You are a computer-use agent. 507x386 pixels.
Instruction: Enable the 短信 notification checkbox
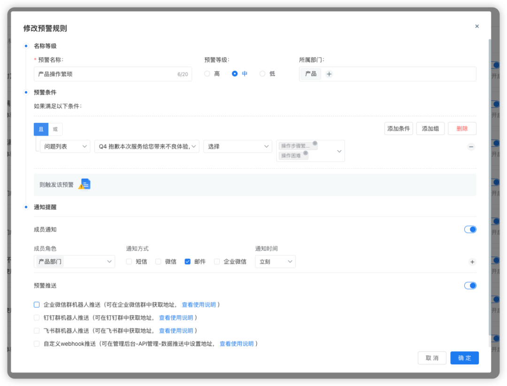coord(129,262)
